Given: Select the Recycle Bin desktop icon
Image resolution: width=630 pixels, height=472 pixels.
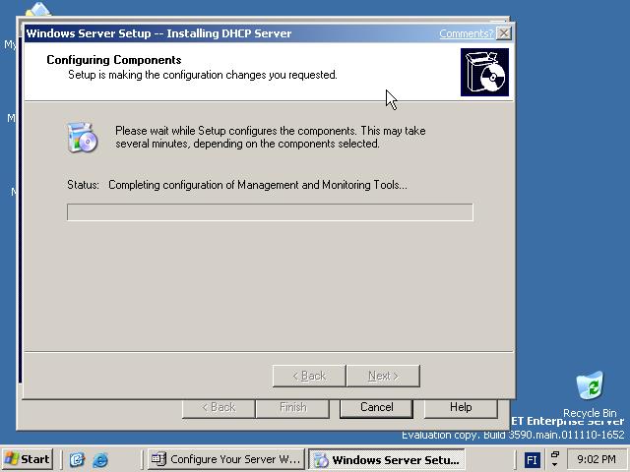Looking at the screenshot, I should (x=590, y=394).
